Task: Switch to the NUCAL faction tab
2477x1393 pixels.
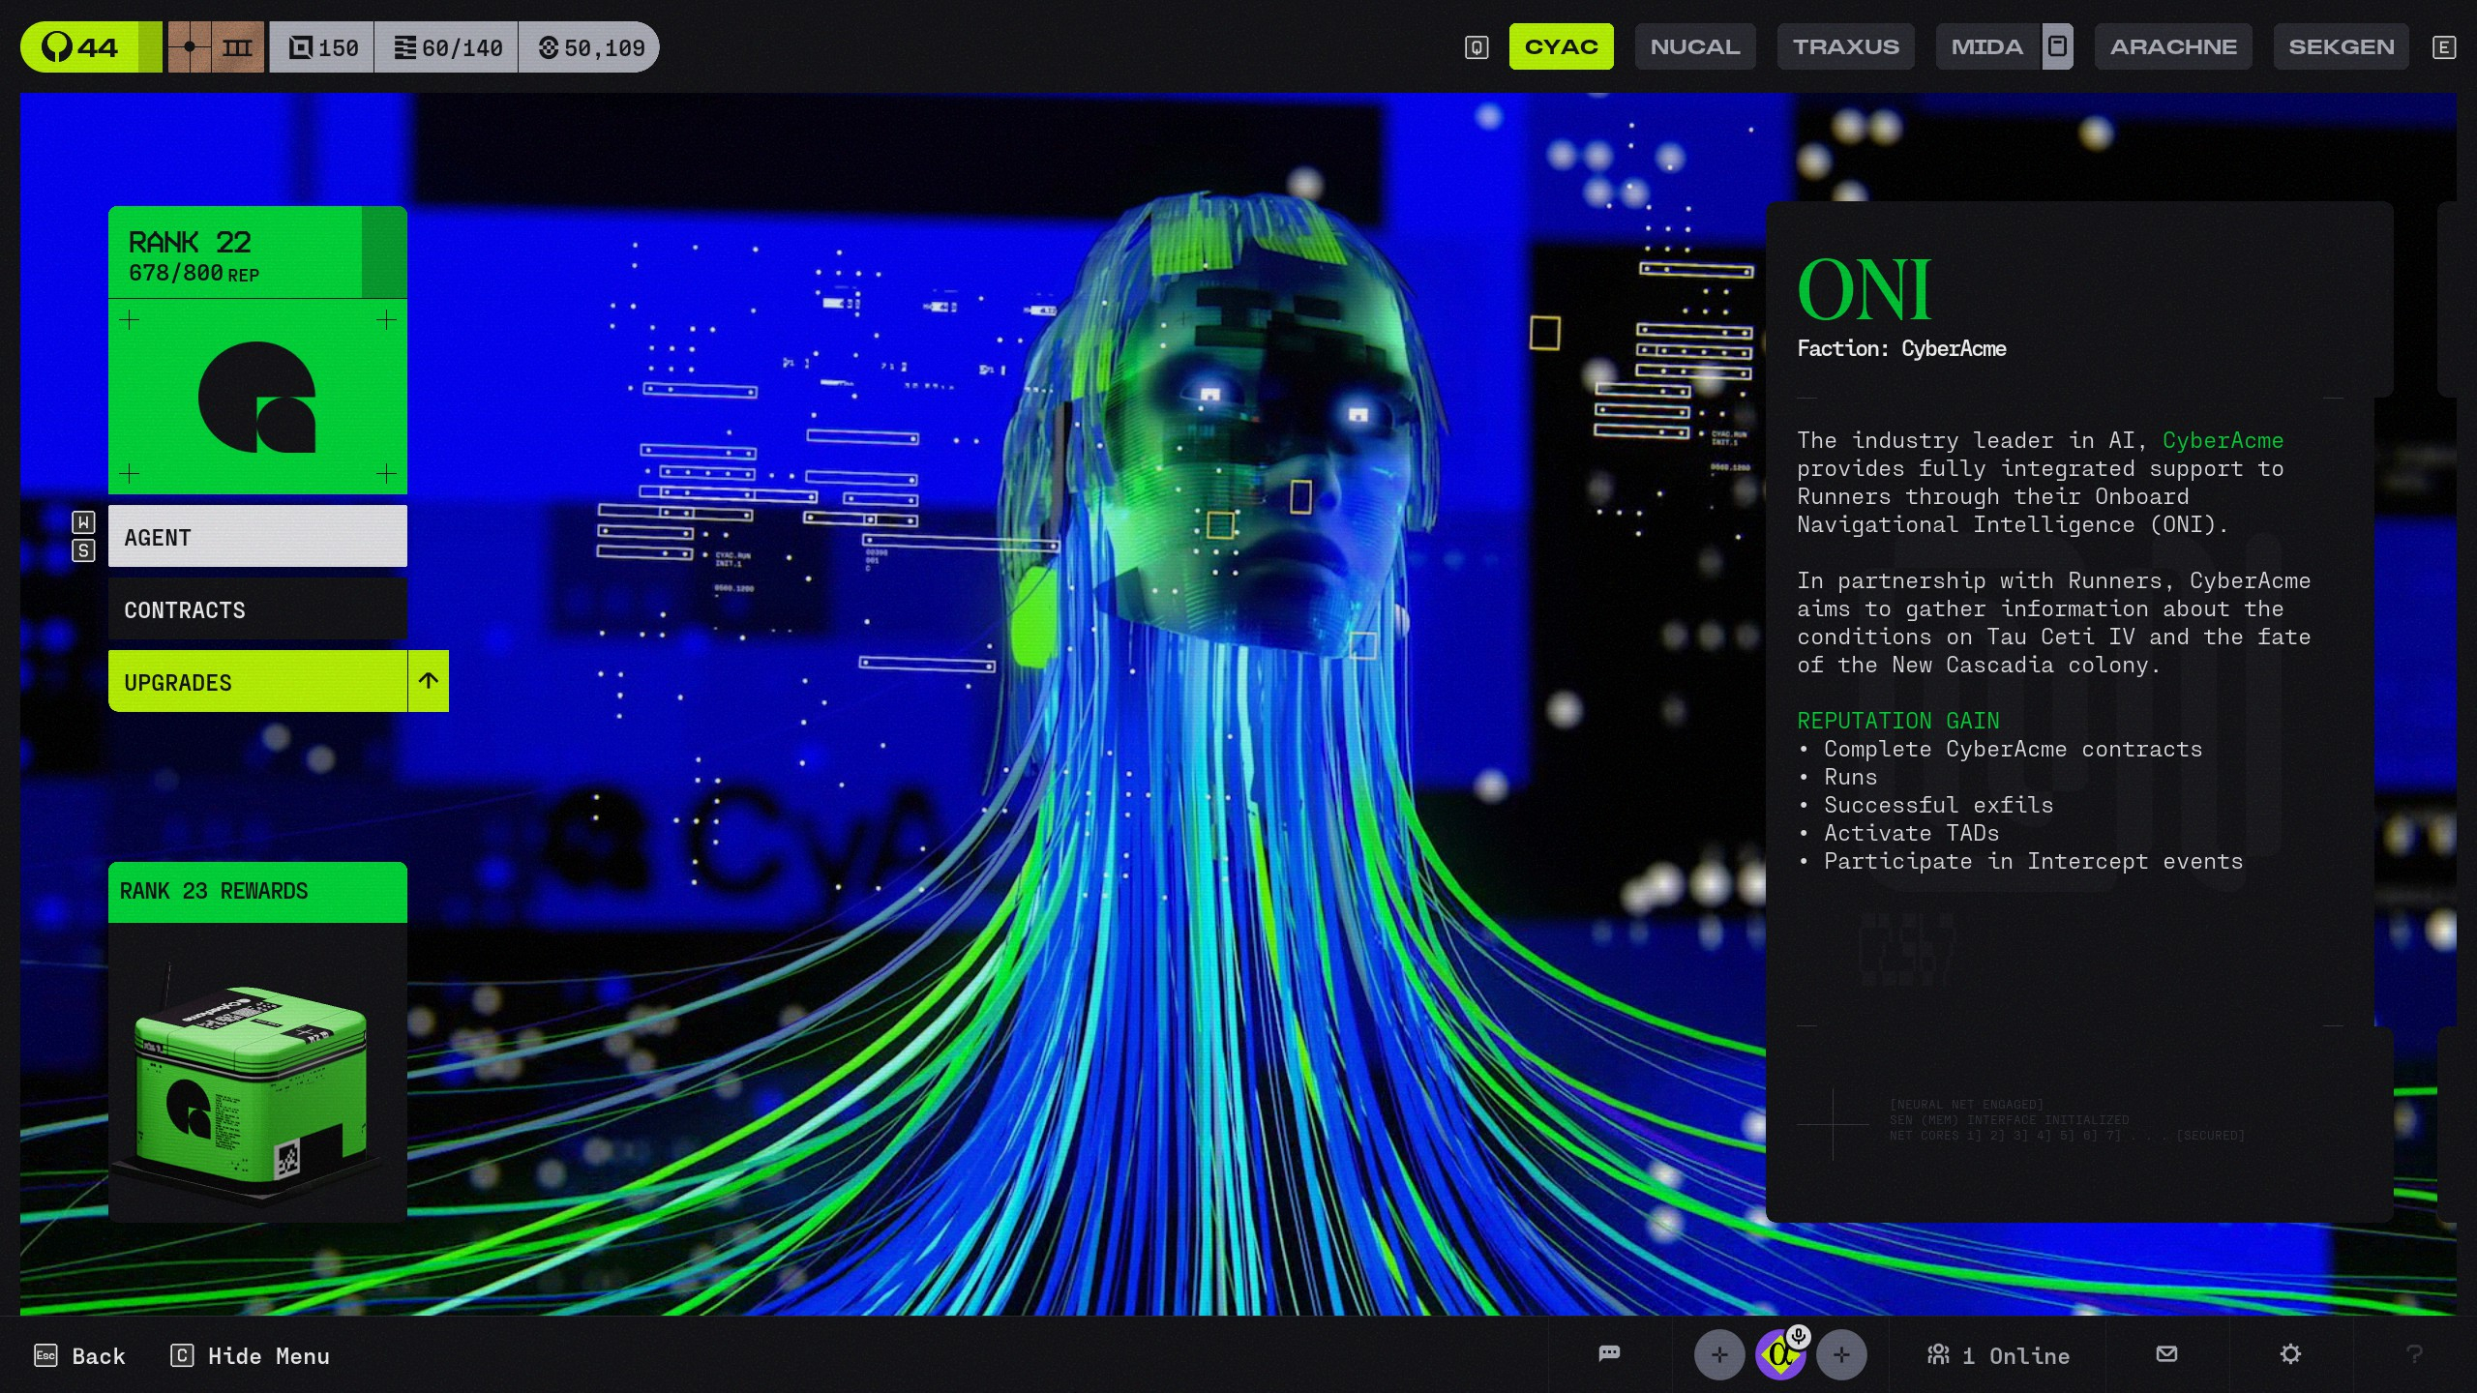Action: (1694, 46)
